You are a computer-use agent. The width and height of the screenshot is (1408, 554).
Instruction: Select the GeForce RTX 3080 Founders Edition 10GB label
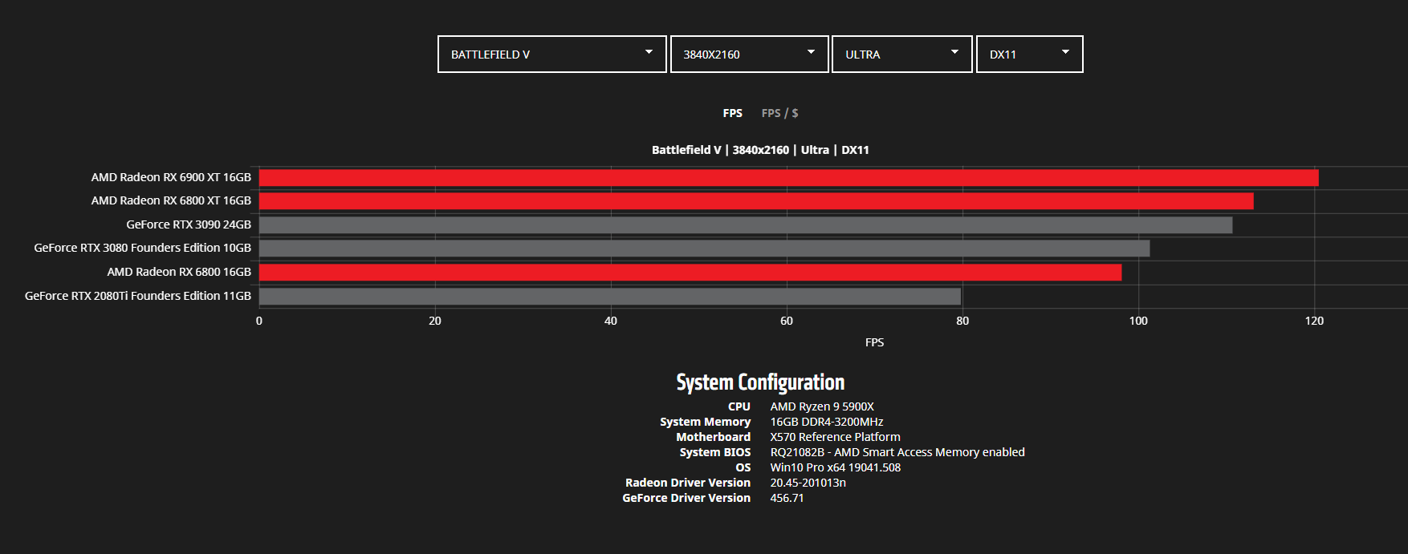click(143, 248)
